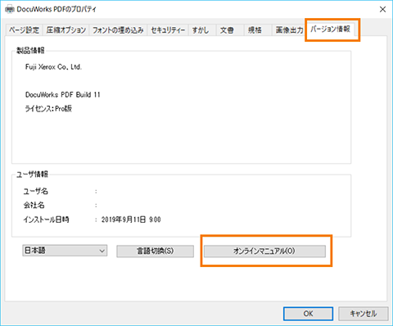Click the 言語切換(S) button
This screenshot has height=326, width=393.
pos(155,251)
